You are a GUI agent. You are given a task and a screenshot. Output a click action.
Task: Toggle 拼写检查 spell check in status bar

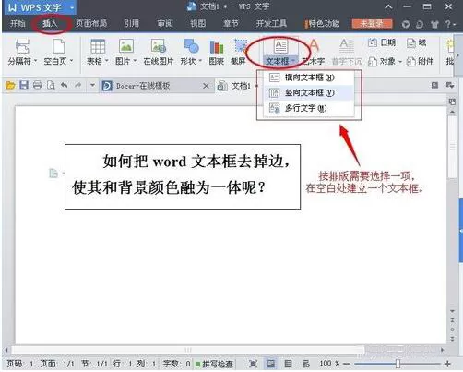[x=215, y=364]
